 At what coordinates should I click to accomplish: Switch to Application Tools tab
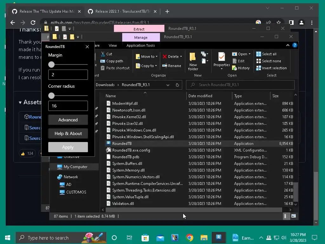tap(141, 45)
